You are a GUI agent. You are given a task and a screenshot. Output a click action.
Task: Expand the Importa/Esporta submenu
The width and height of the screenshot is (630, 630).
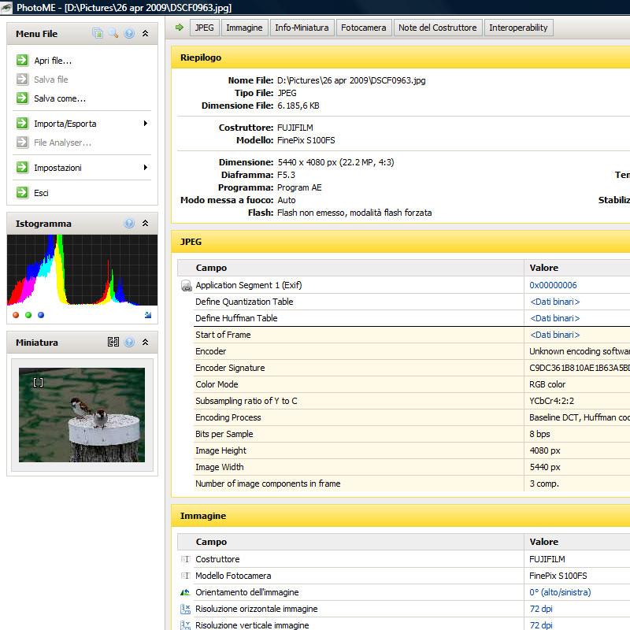click(x=145, y=124)
